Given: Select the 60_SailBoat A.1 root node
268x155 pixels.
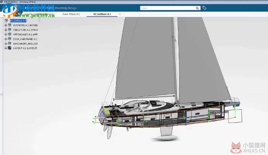Looking at the screenshot, I should coord(18,21).
